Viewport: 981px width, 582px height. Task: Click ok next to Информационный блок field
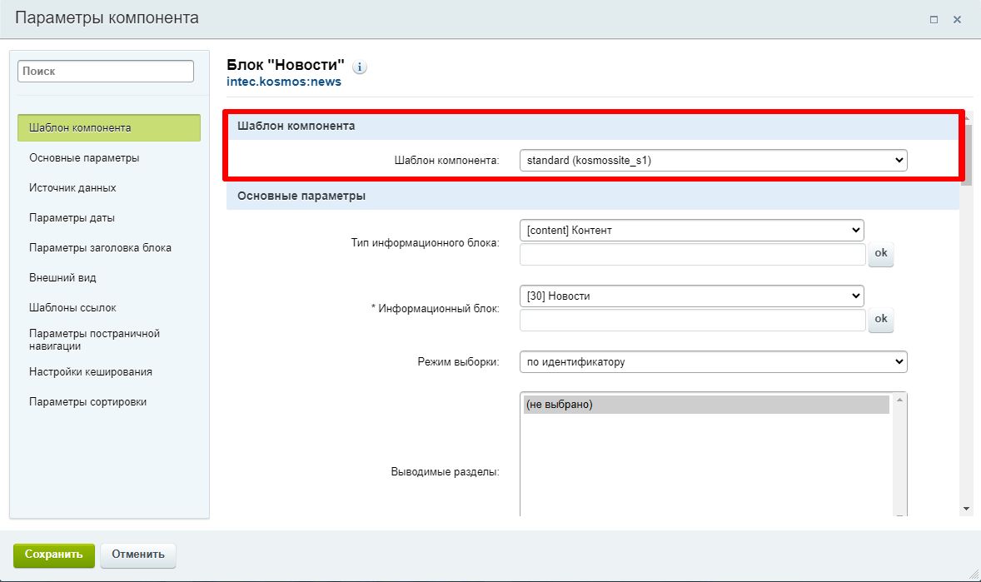[x=881, y=319]
